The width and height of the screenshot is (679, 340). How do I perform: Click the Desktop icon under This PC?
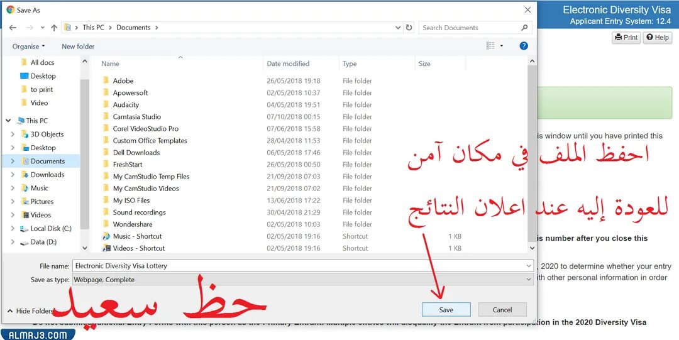pyautogui.click(x=25, y=148)
